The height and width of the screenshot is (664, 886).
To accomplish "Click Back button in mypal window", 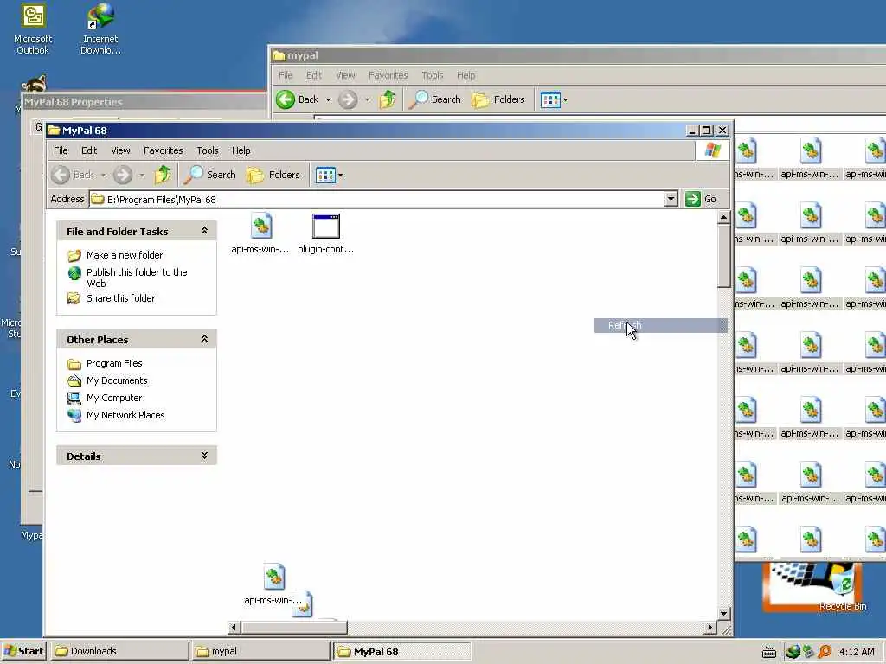I will tap(298, 99).
